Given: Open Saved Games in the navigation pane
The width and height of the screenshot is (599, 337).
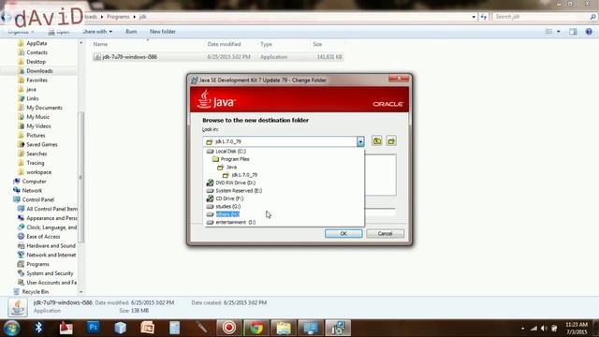Looking at the screenshot, I should tap(41, 145).
